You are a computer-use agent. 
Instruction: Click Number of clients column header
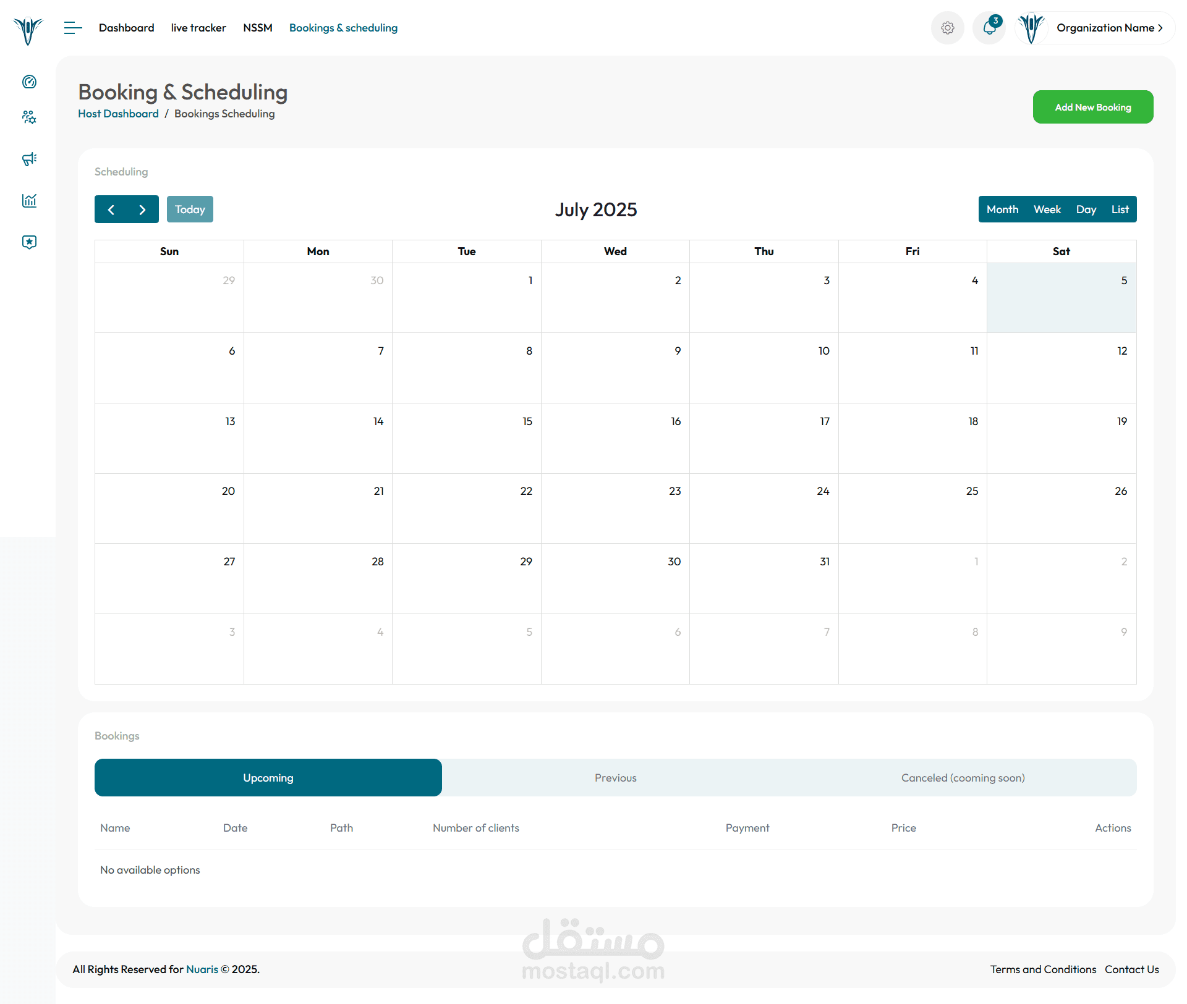click(x=476, y=828)
